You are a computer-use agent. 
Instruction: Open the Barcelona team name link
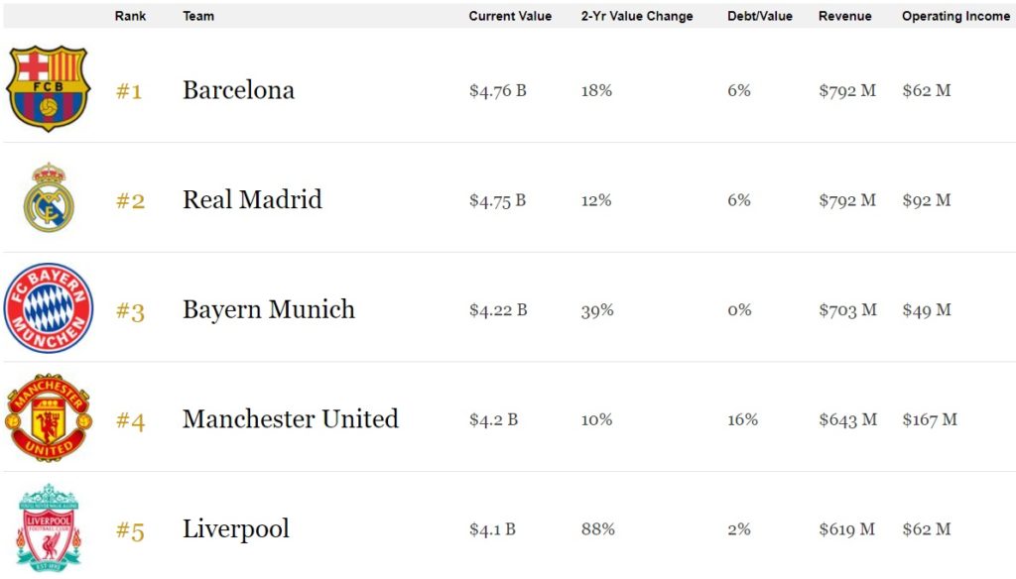tap(238, 90)
